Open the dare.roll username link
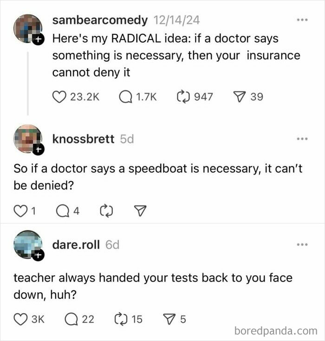 pos(76,245)
